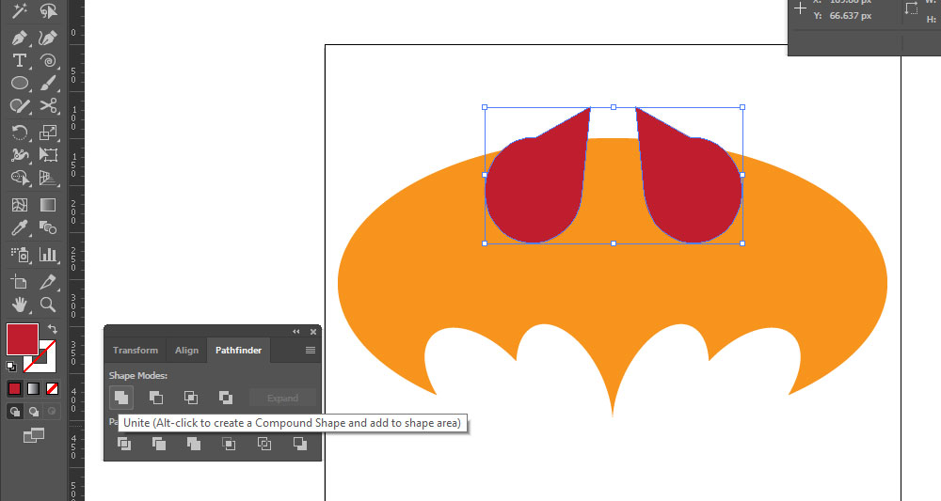Close the Pathfinder panel
The image size is (941, 501).
pos(312,332)
